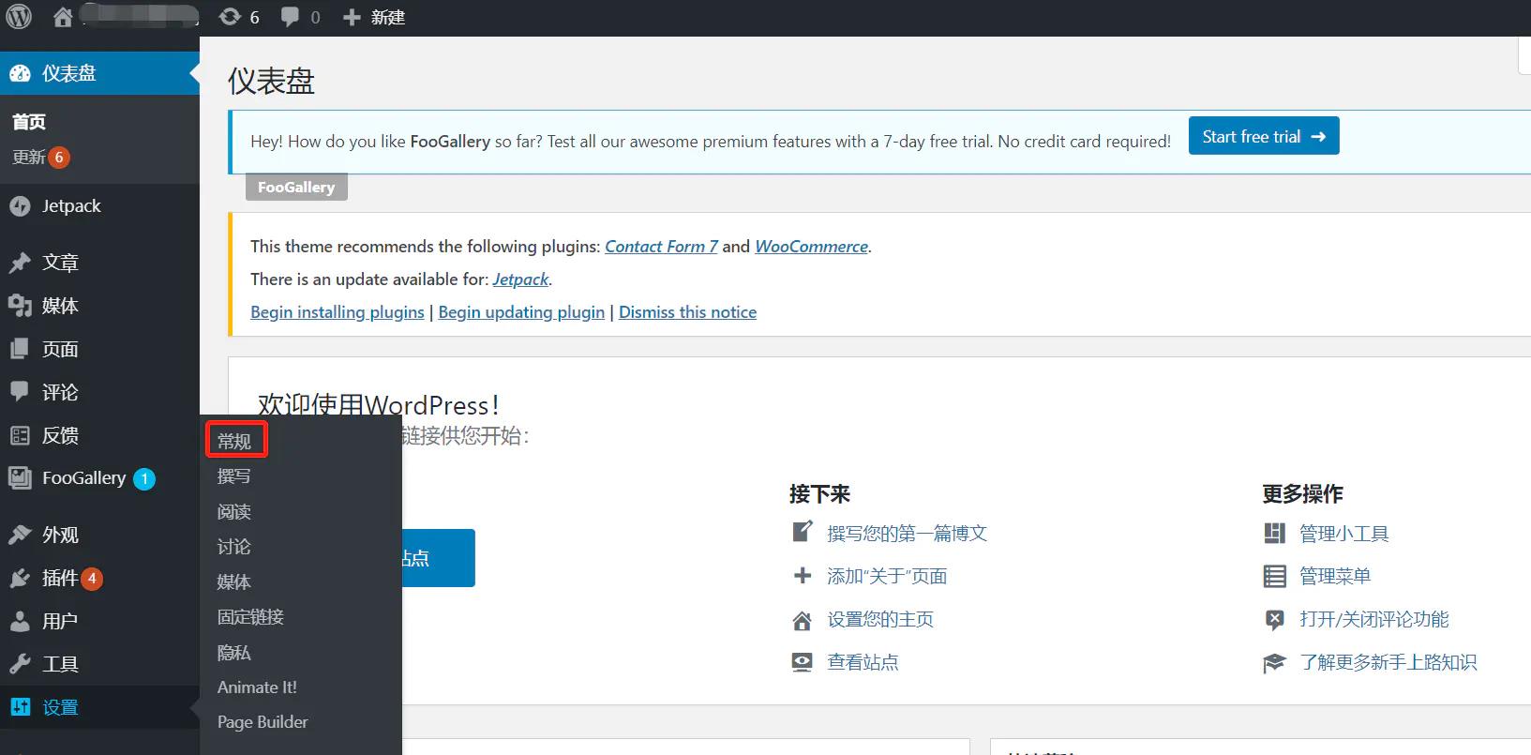Image resolution: width=1531 pixels, height=755 pixels.
Task: Click the icon beside 打开/关闭评论功能
Action: 1274,619
